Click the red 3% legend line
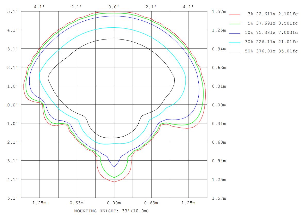This screenshot has height=221, width=304. pyautogui.click(x=234, y=14)
